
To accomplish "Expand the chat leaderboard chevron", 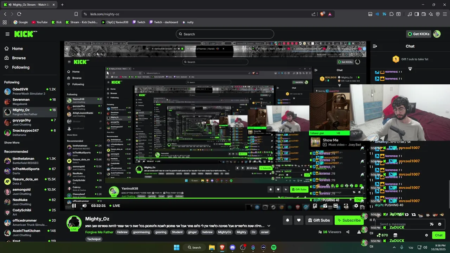I will pos(410,69).
